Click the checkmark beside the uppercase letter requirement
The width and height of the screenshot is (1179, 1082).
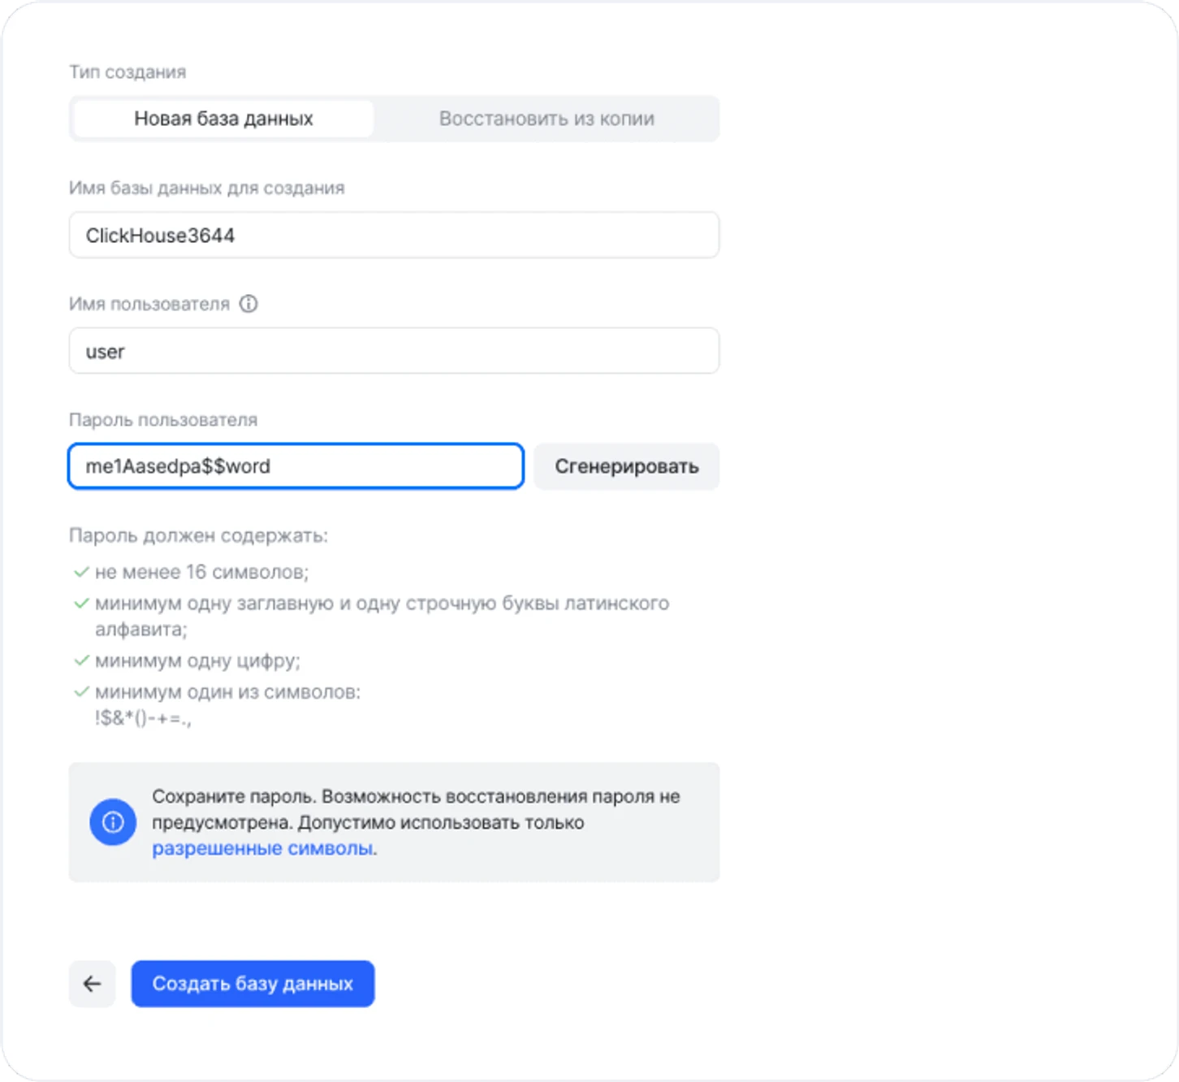[81, 603]
